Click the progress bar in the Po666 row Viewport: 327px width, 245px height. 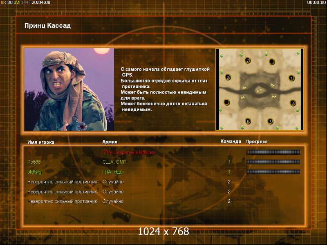pyautogui.click(x=273, y=162)
